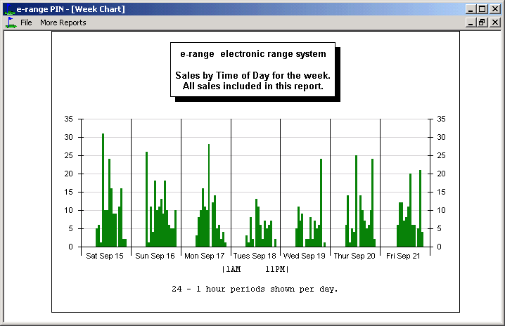The height and width of the screenshot is (326, 505).
Task: Click the tallest green bar on Saturday
Action: point(103,190)
